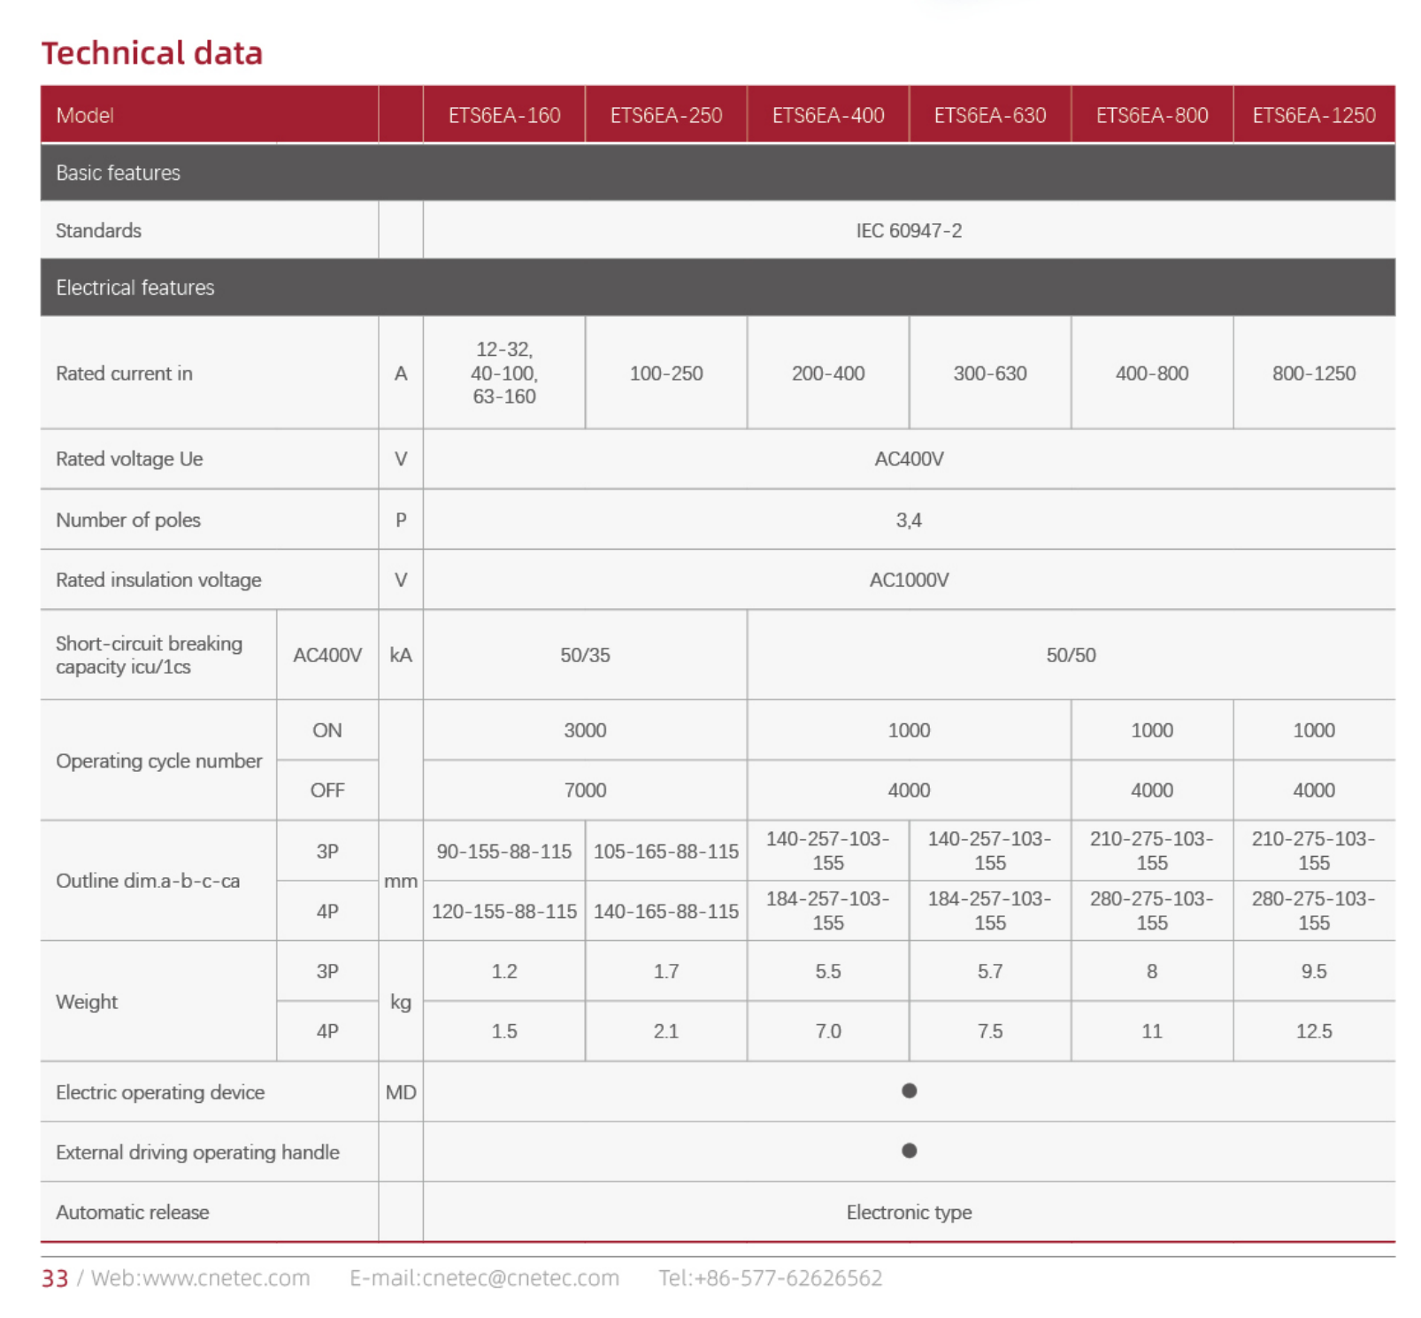Click the IEC 60947-2 standards value
The height and width of the screenshot is (1318, 1421).
pyautogui.click(x=909, y=231)
